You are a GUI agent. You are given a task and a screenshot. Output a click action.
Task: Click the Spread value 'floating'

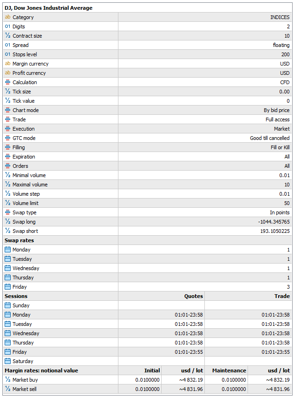click(279, 45)
